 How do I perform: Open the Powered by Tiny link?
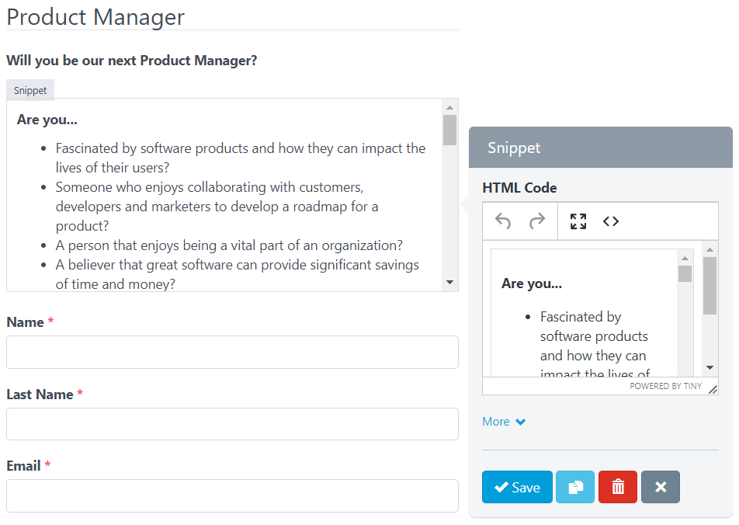point(665,386)
